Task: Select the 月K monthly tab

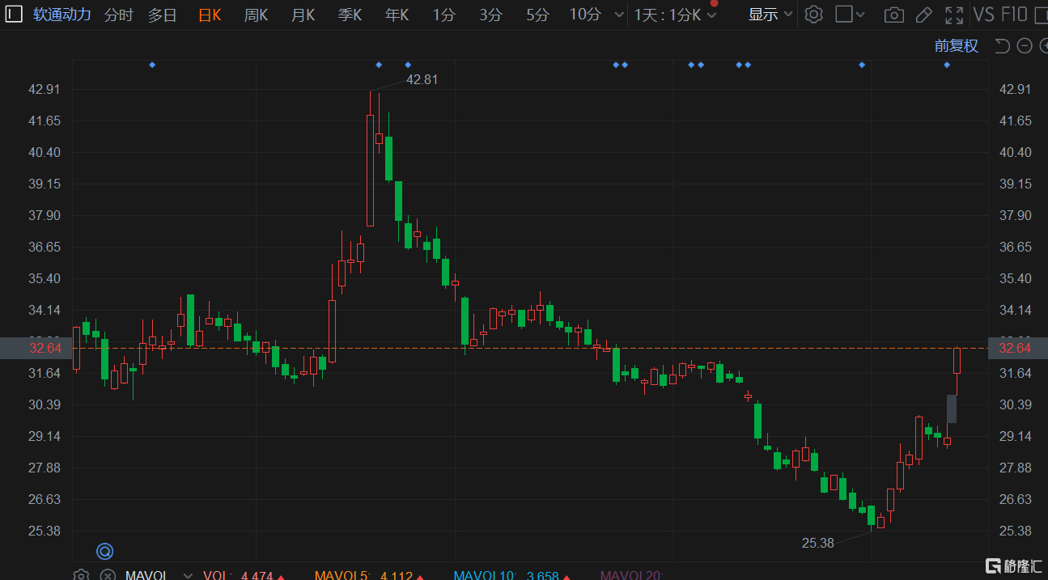Action: 303,15
